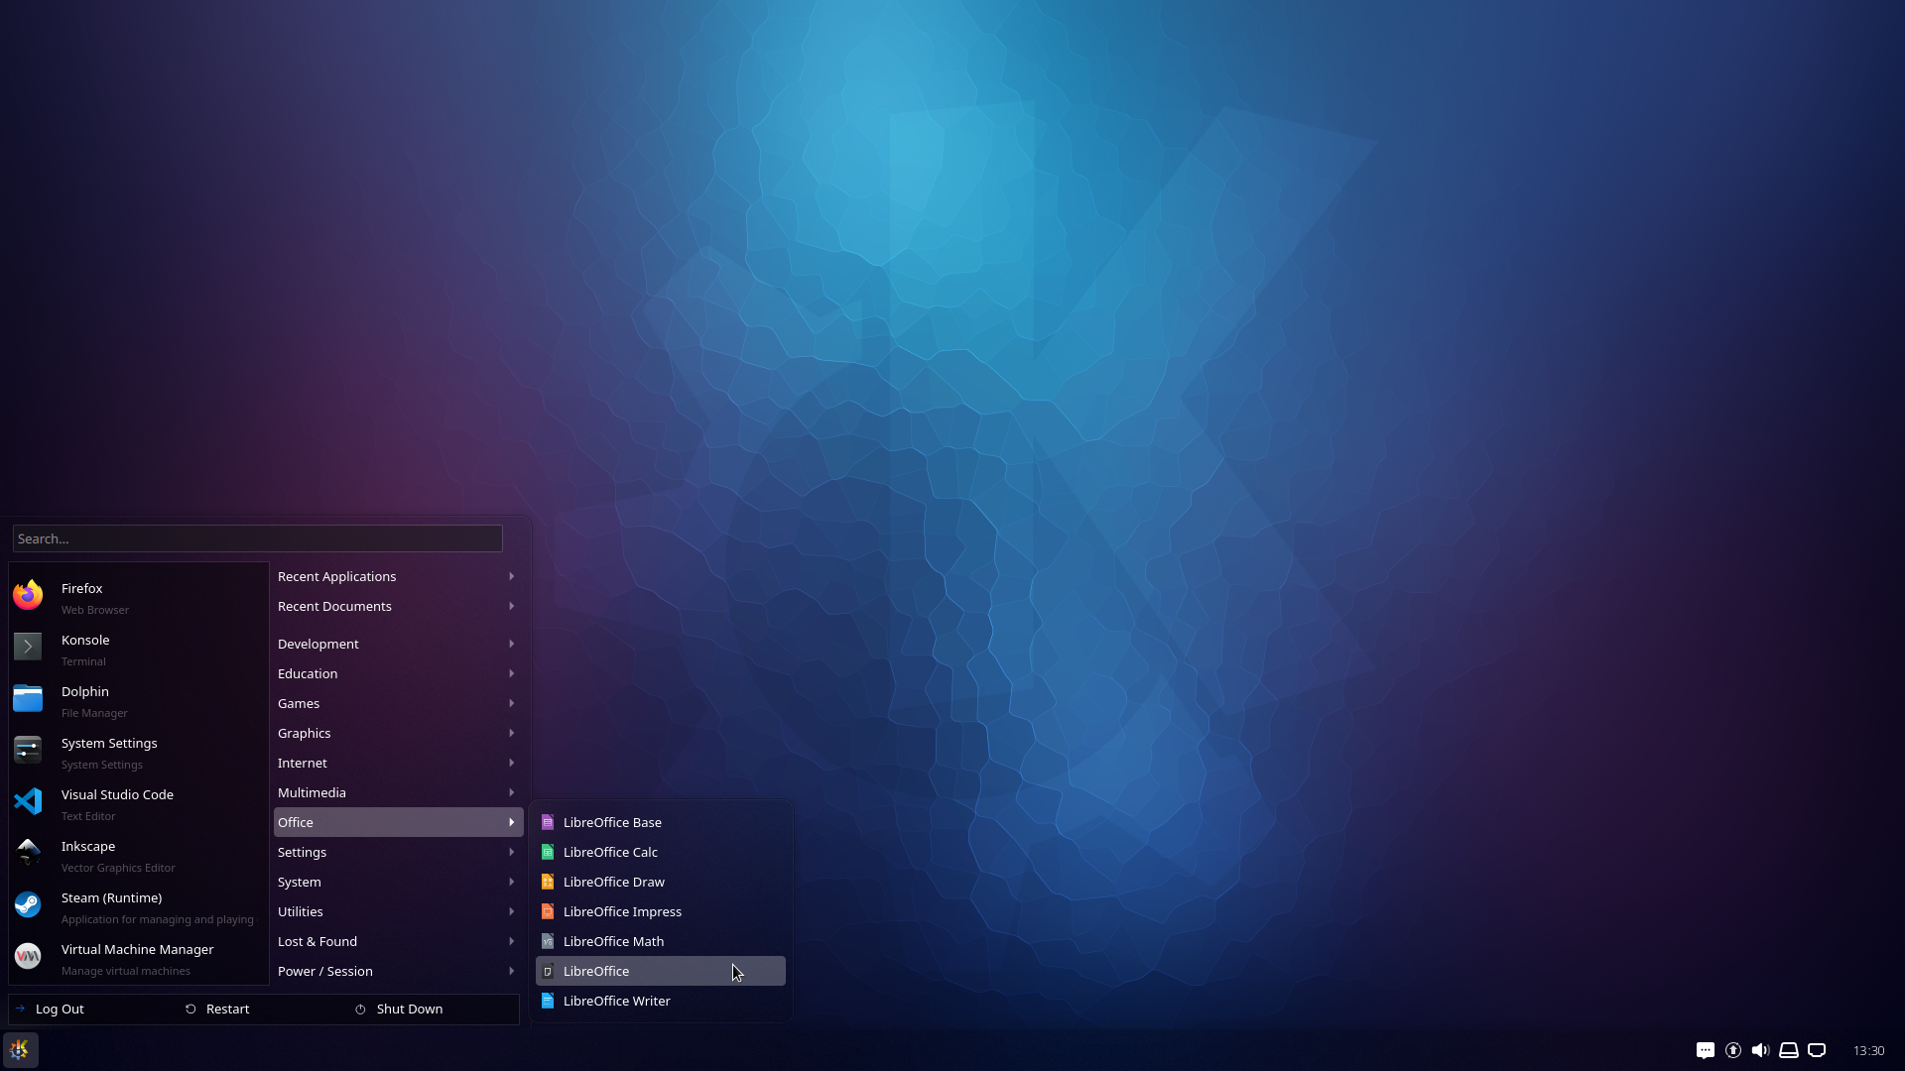This screenshot has width=1905, height=1071.
Task: Launch Inkscape vector graphics editor
Action: coord(138,856)
